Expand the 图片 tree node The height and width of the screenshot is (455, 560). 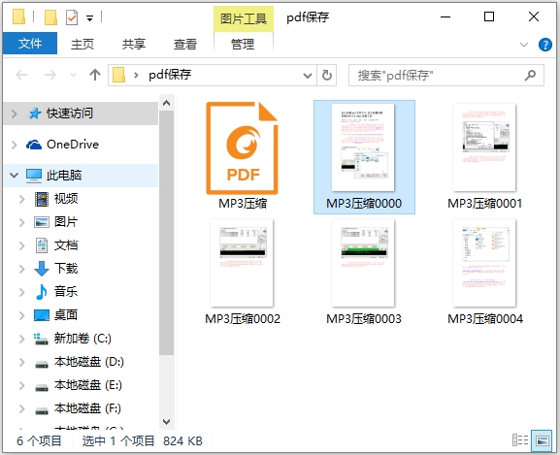point(21,222)
